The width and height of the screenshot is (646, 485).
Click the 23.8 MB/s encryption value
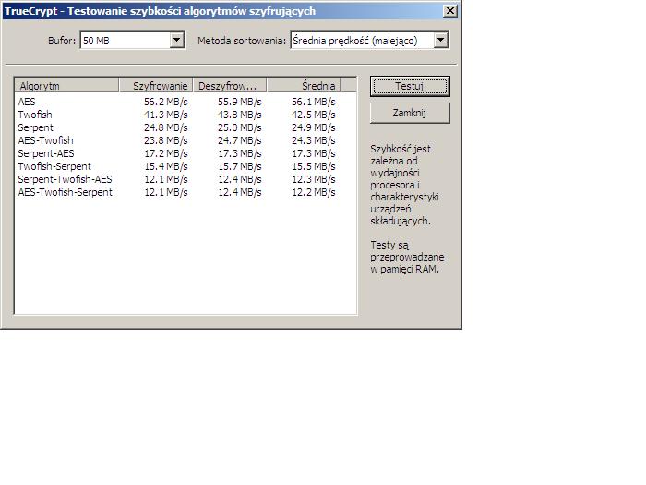click(165, 140)
